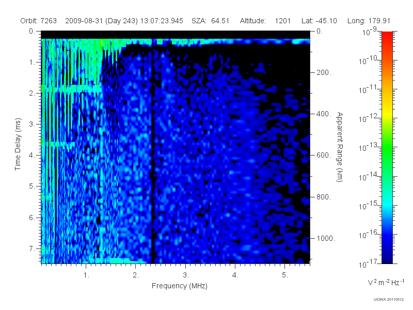Click the time delay tick label 6.
The image size is (413, 310).
coord(32,218)
